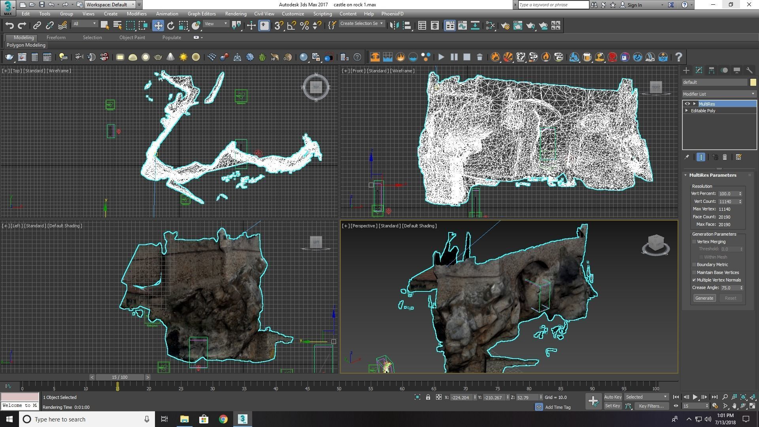Uncheck Multiple Vertex Normals
Image resolution: width=759 pixels, height=427 pixels.
(694, 280)
